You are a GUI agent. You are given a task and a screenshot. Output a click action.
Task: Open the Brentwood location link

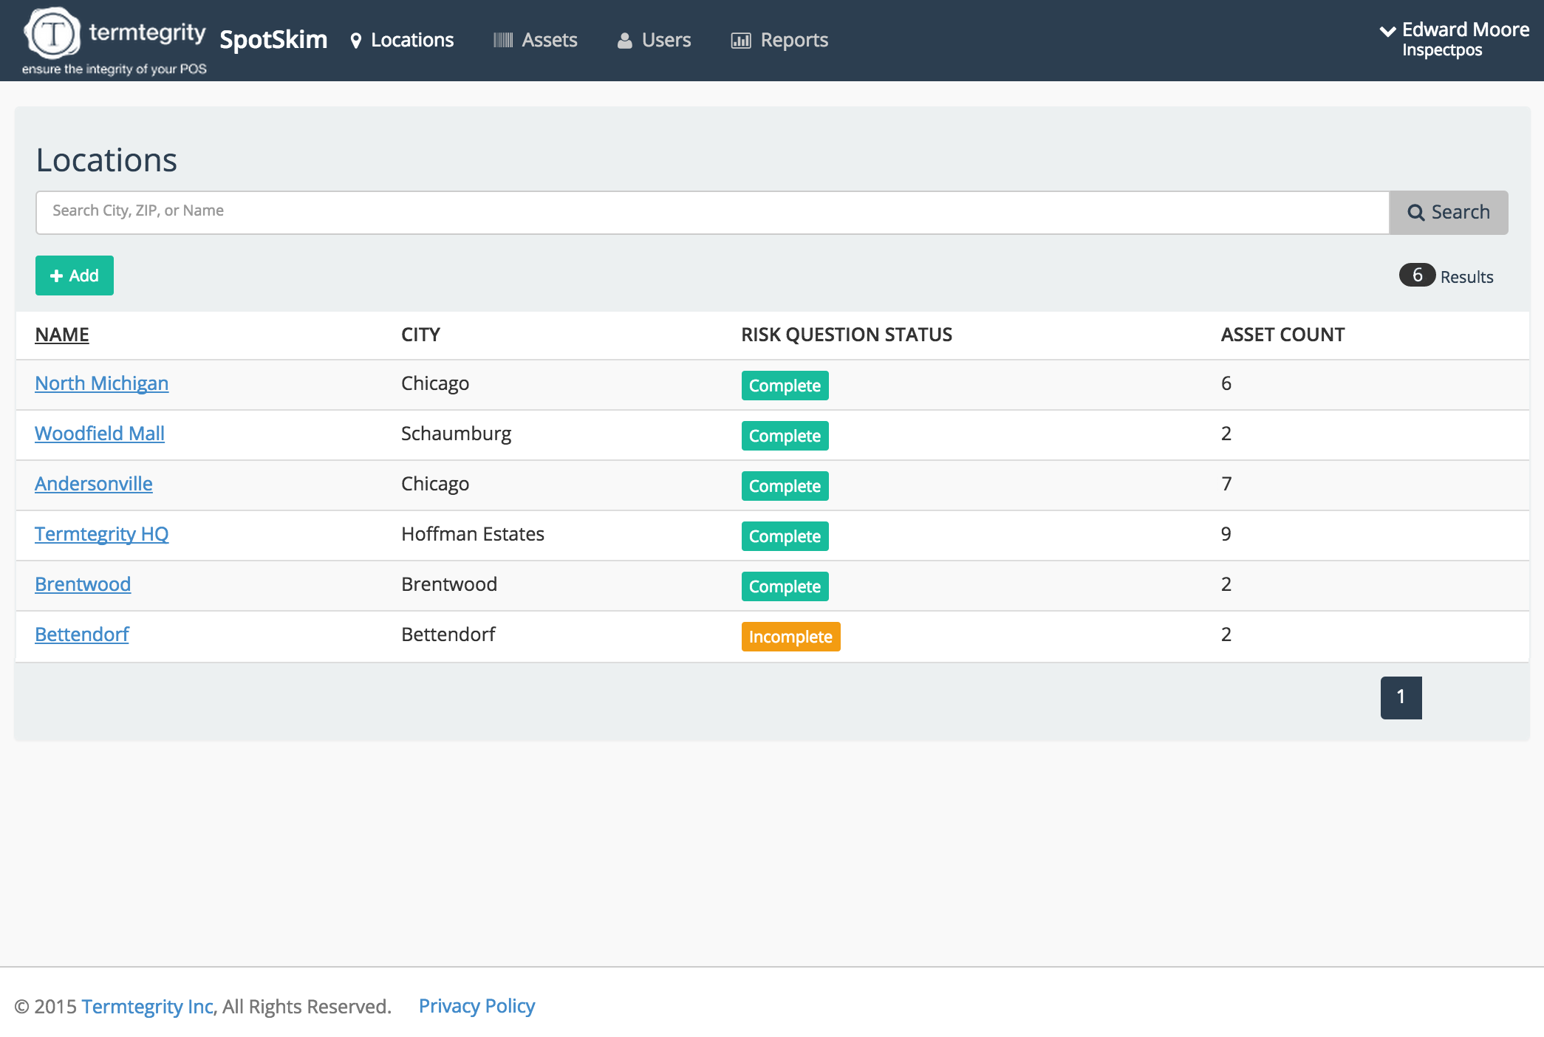pos(83,584)
